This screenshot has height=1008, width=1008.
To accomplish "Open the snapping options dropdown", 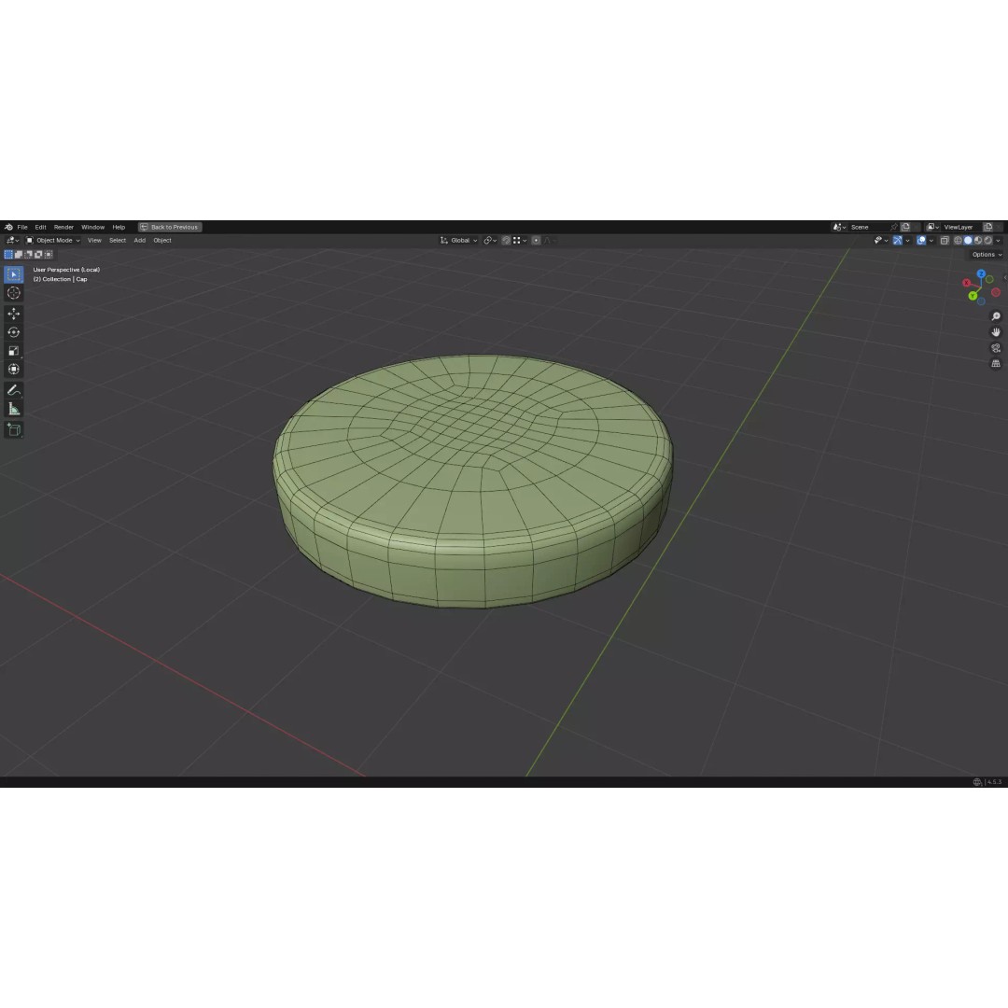I will coord(520,241).
